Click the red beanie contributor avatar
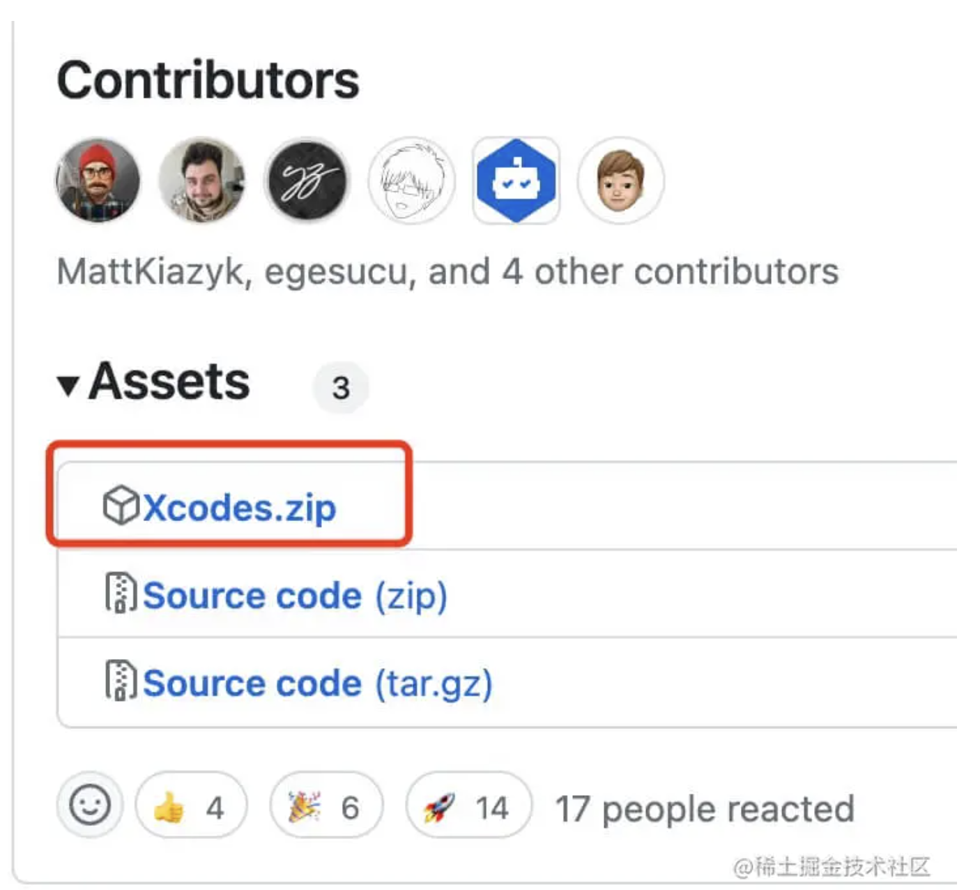980x890 pixels. click(x=98, y=180)
